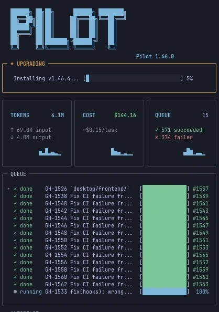
Task: Open pull request #1545
Action: (x=201, y=218)
